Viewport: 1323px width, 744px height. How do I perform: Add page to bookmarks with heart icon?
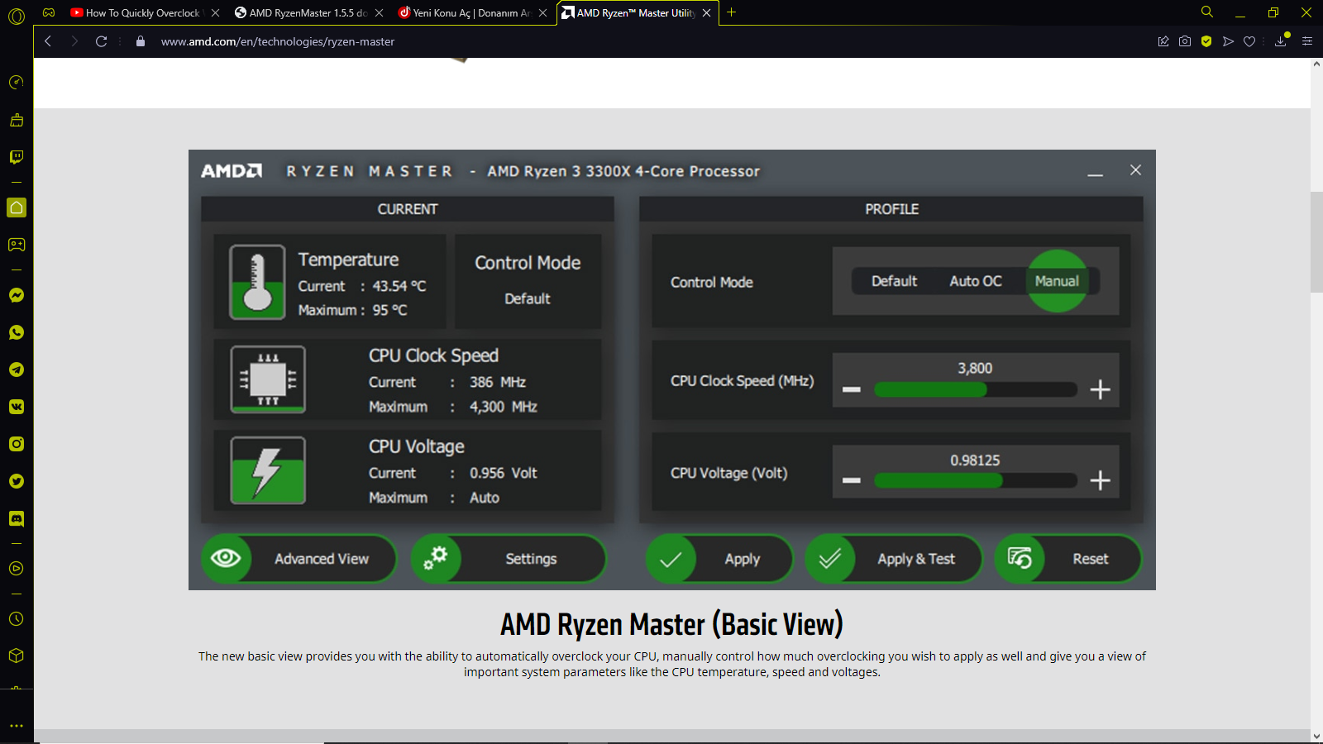(1249, 41)
